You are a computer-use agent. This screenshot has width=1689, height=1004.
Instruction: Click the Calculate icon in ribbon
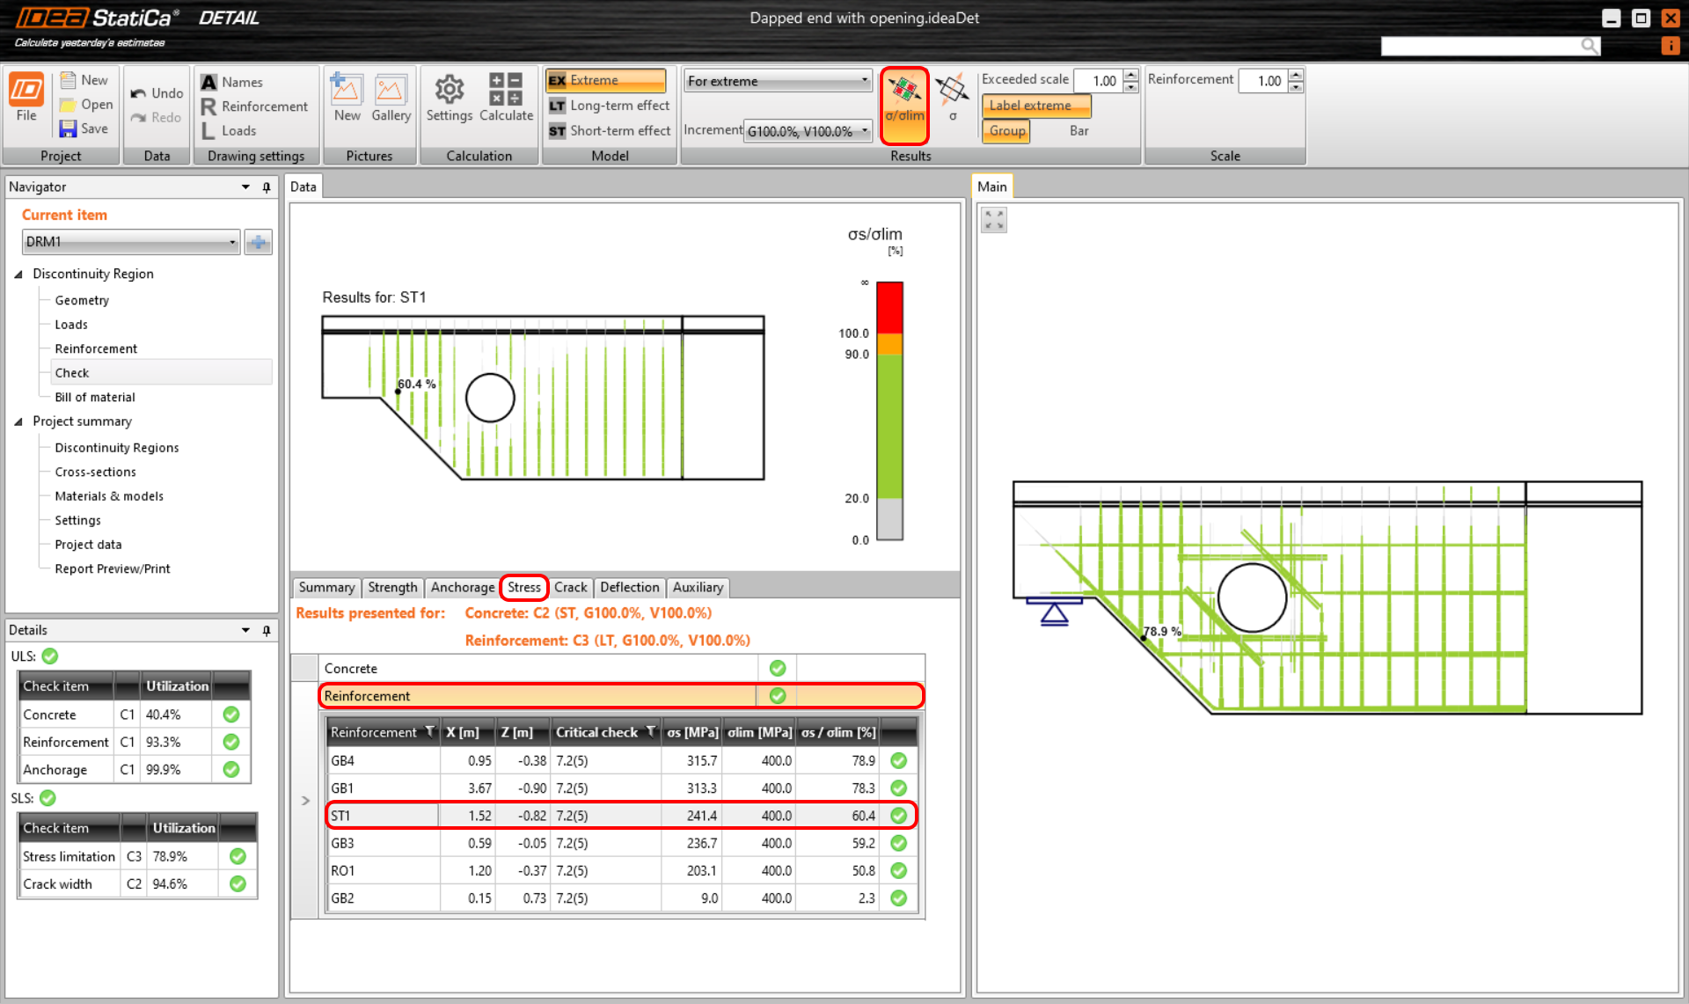pyautogui.click(x=506, y=90)
